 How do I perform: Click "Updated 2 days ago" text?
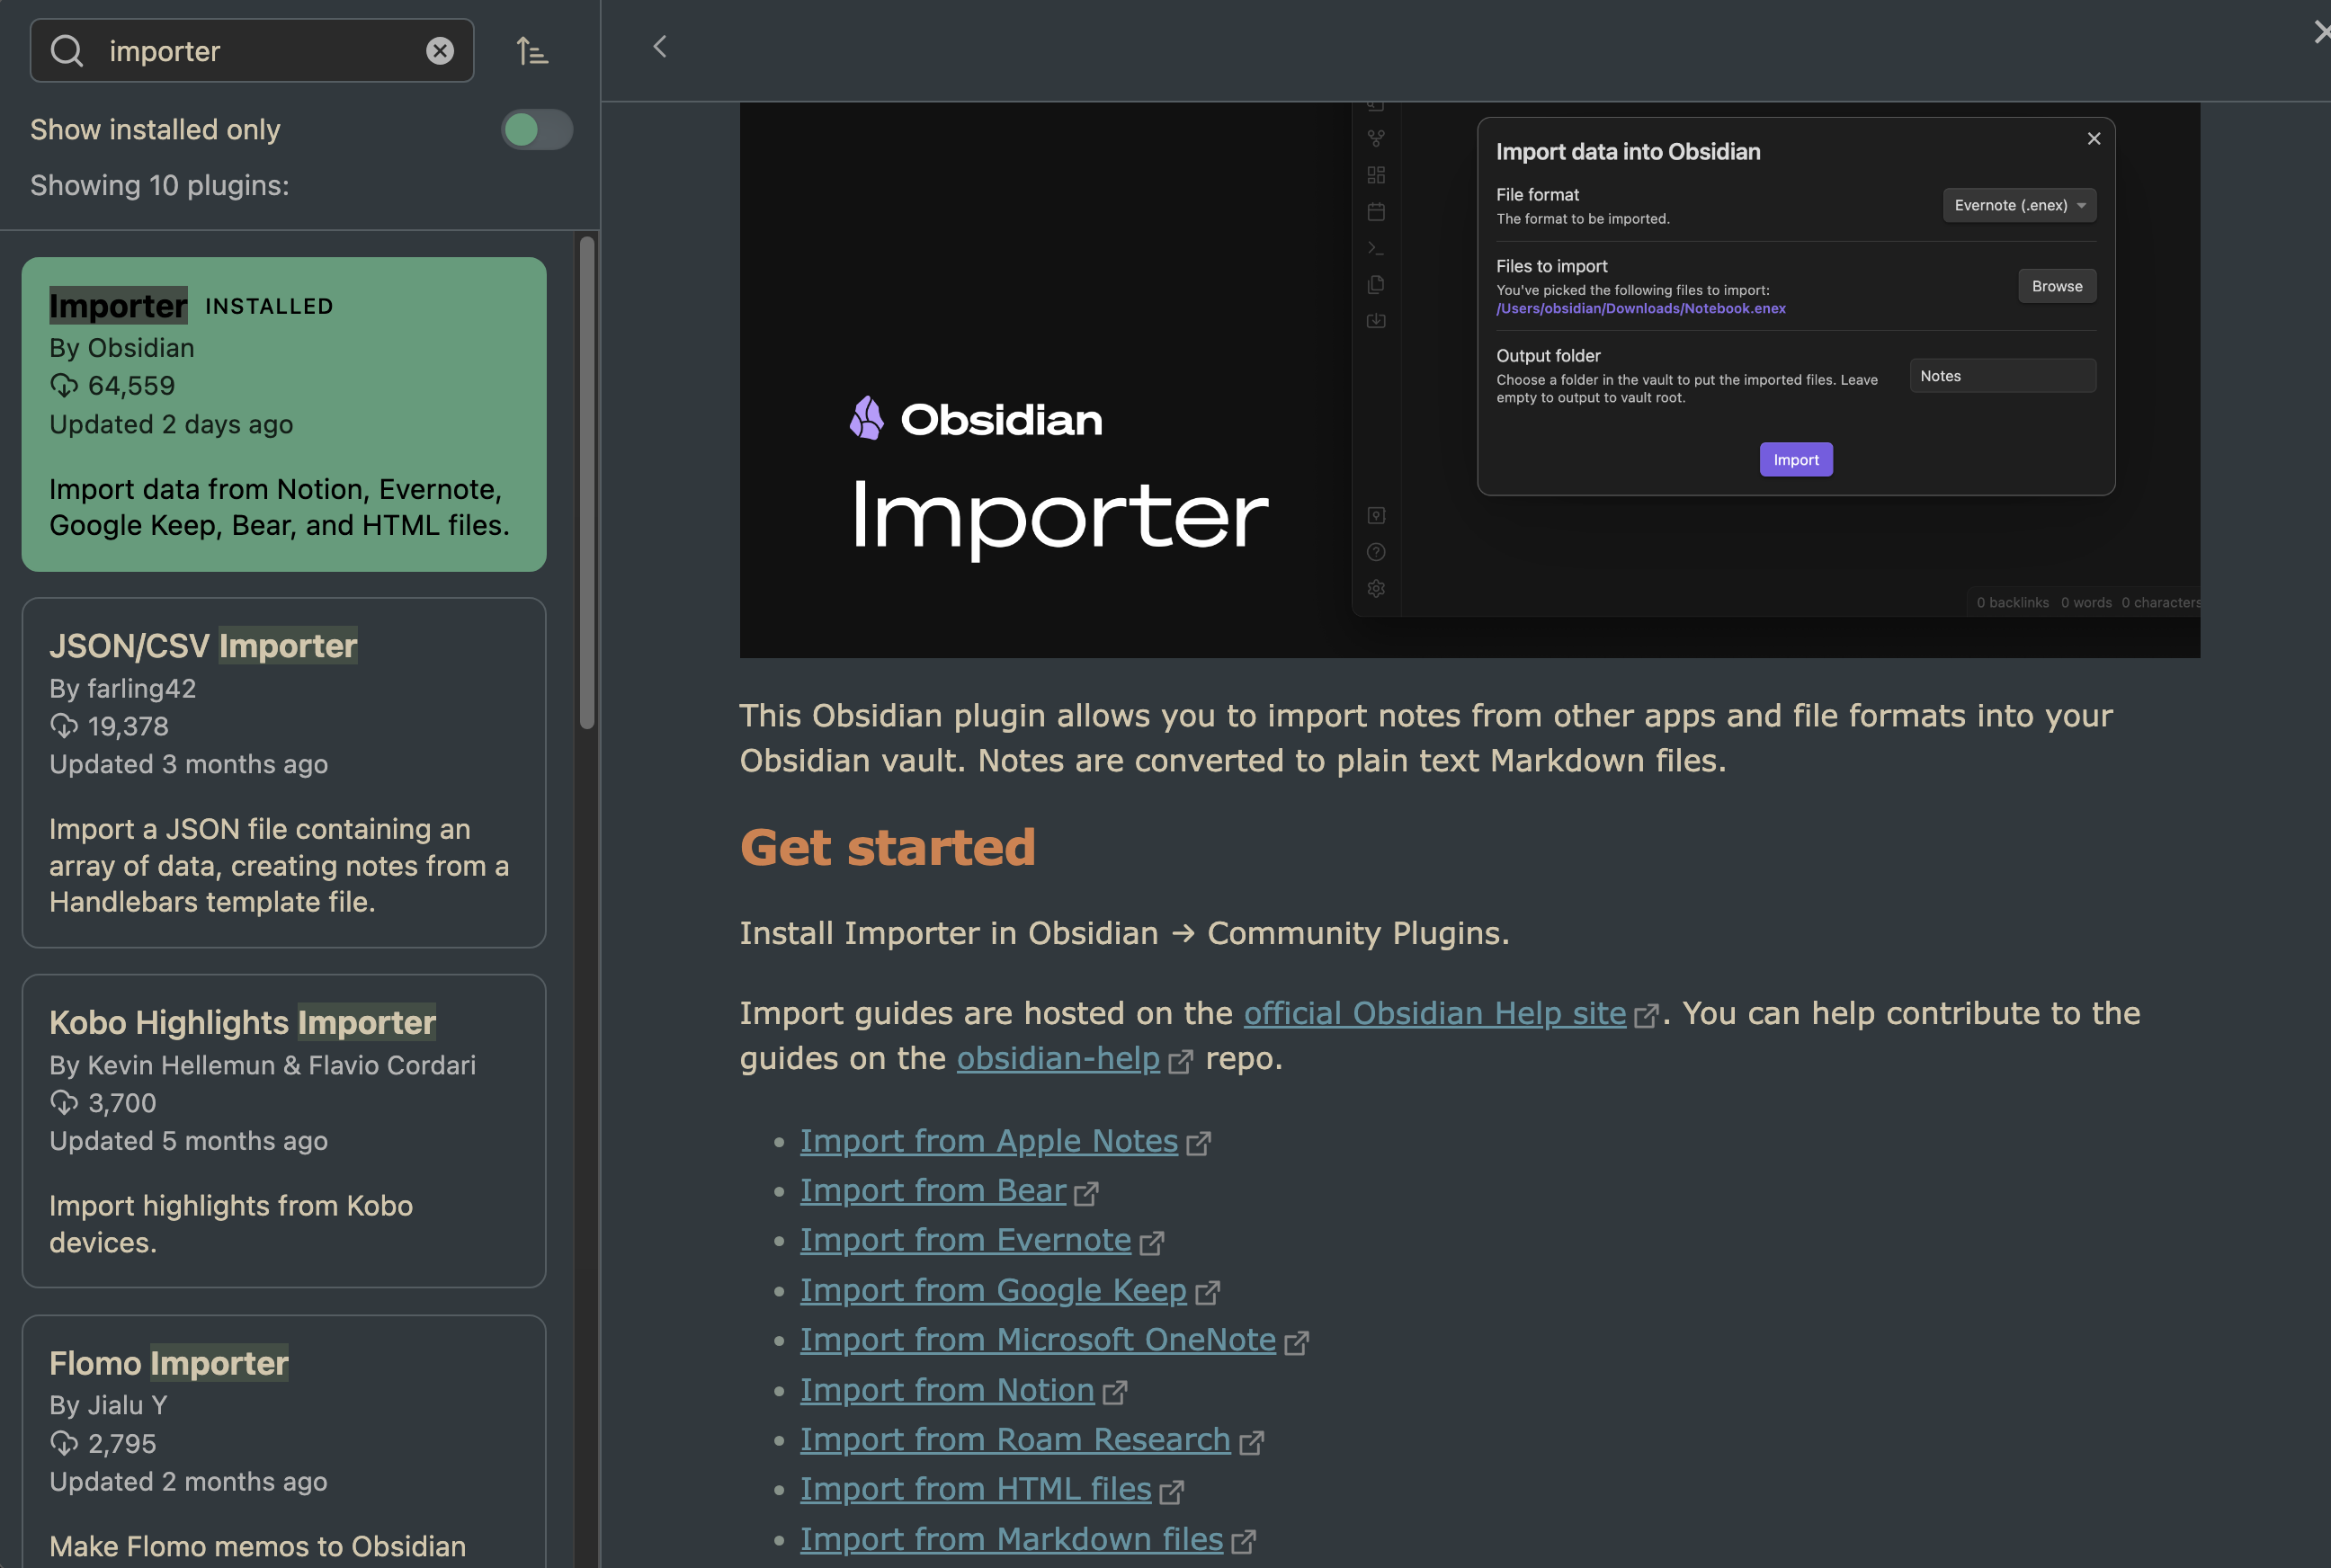(171, 424)
